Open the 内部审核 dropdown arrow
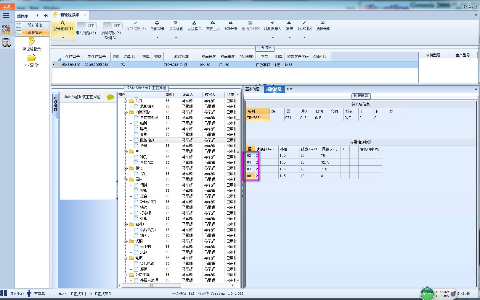 pos(157,38)
